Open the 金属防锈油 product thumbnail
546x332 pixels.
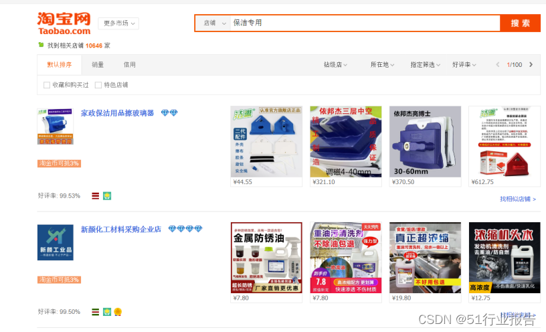tap(266, 258)
